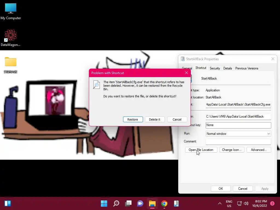280x210 pixels.
Task: Select the DataWagon shortcut icon on desktop
Action: 11,38
